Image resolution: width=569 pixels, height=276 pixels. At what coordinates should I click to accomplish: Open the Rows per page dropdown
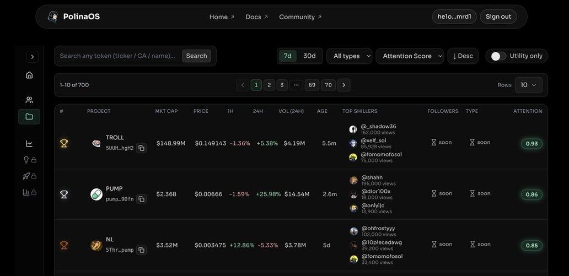coord(528,85)
